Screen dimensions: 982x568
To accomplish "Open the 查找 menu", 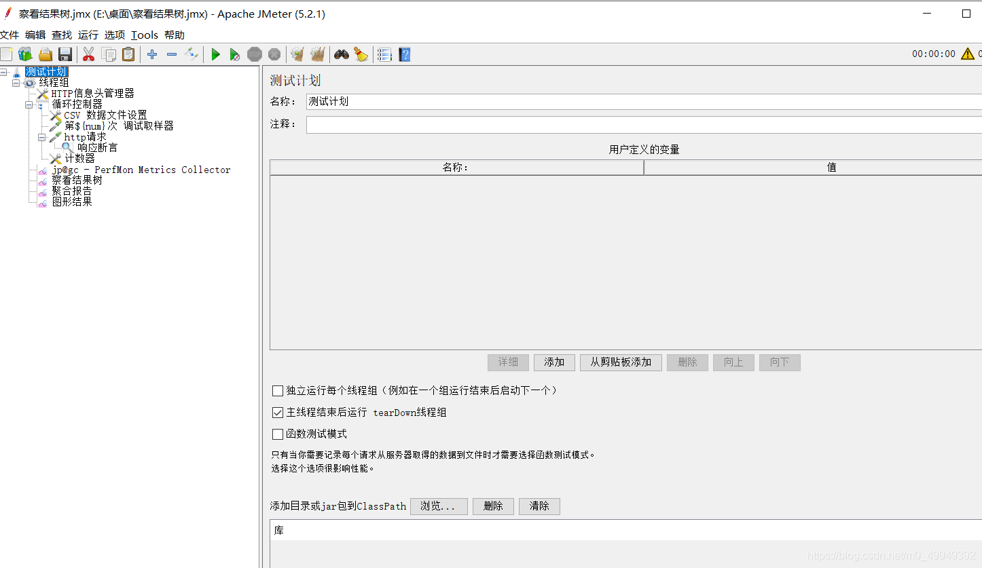I will point(62,35).
